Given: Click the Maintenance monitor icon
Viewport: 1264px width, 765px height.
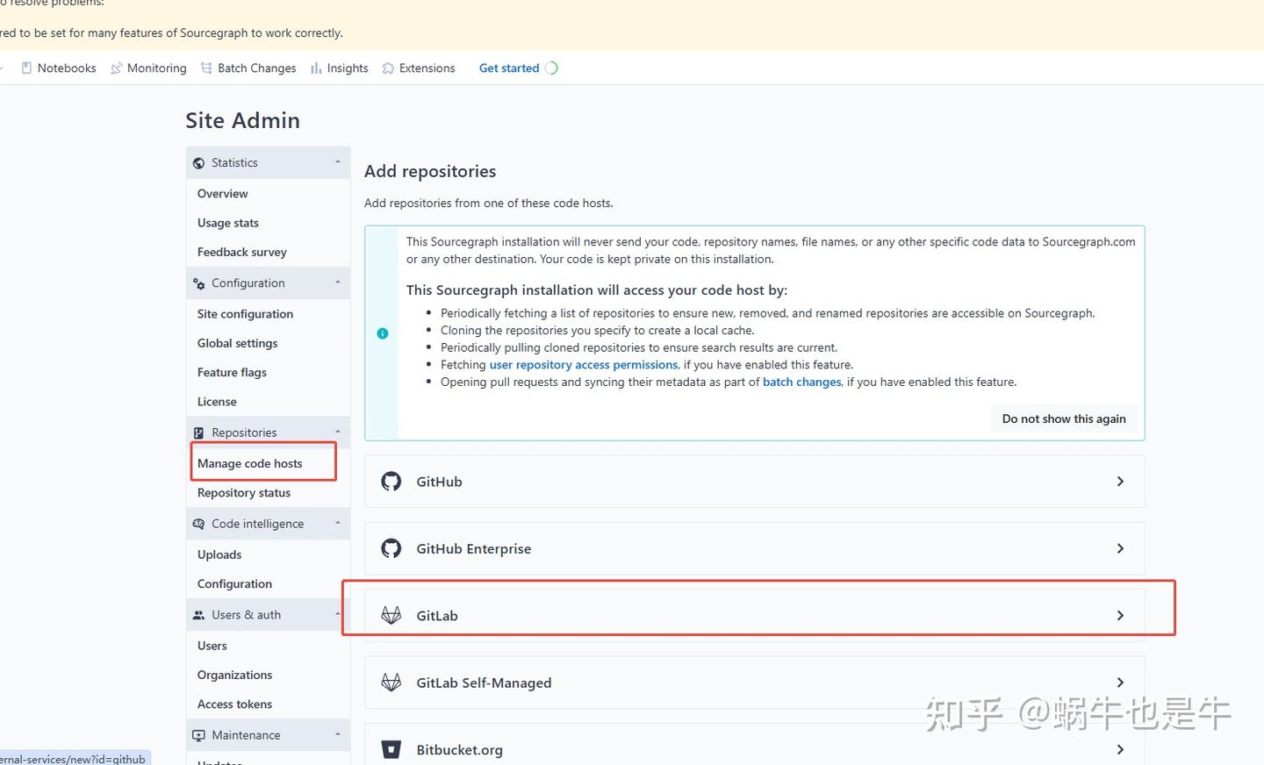Looking at the screenshot, I should pyautogui.click(x=199, y=735).
